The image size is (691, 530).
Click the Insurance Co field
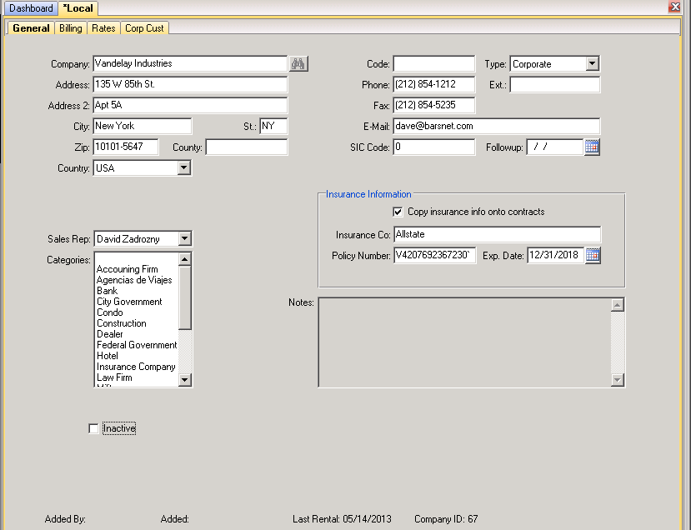497,234
